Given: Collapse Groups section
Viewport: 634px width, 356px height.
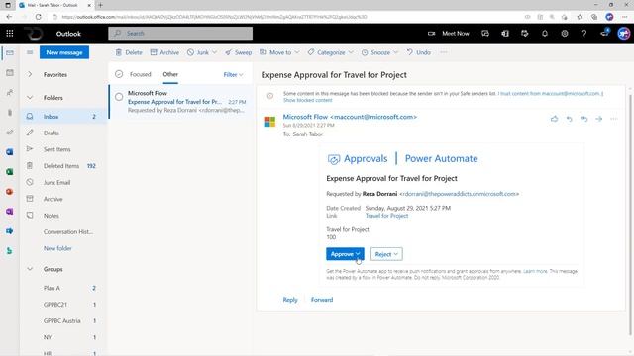Looking at the screenshot, I should pos(30,269).
